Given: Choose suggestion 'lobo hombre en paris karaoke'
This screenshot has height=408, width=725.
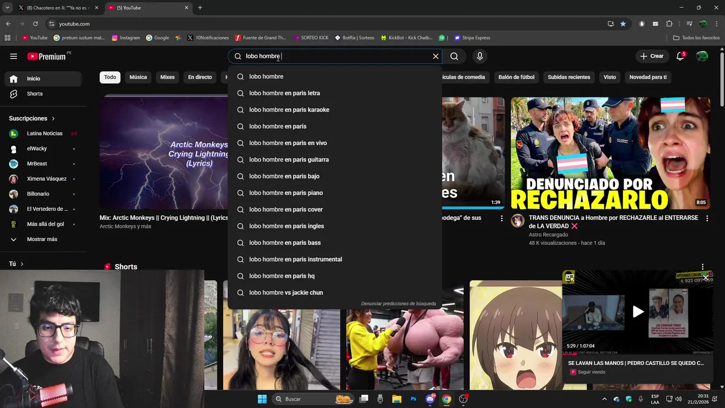Looking at the screenshot, I should tap(335, 110).
